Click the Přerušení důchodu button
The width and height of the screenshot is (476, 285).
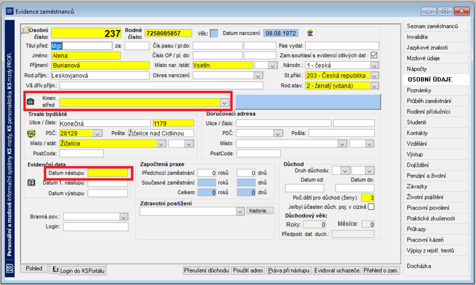pos(206,271)
